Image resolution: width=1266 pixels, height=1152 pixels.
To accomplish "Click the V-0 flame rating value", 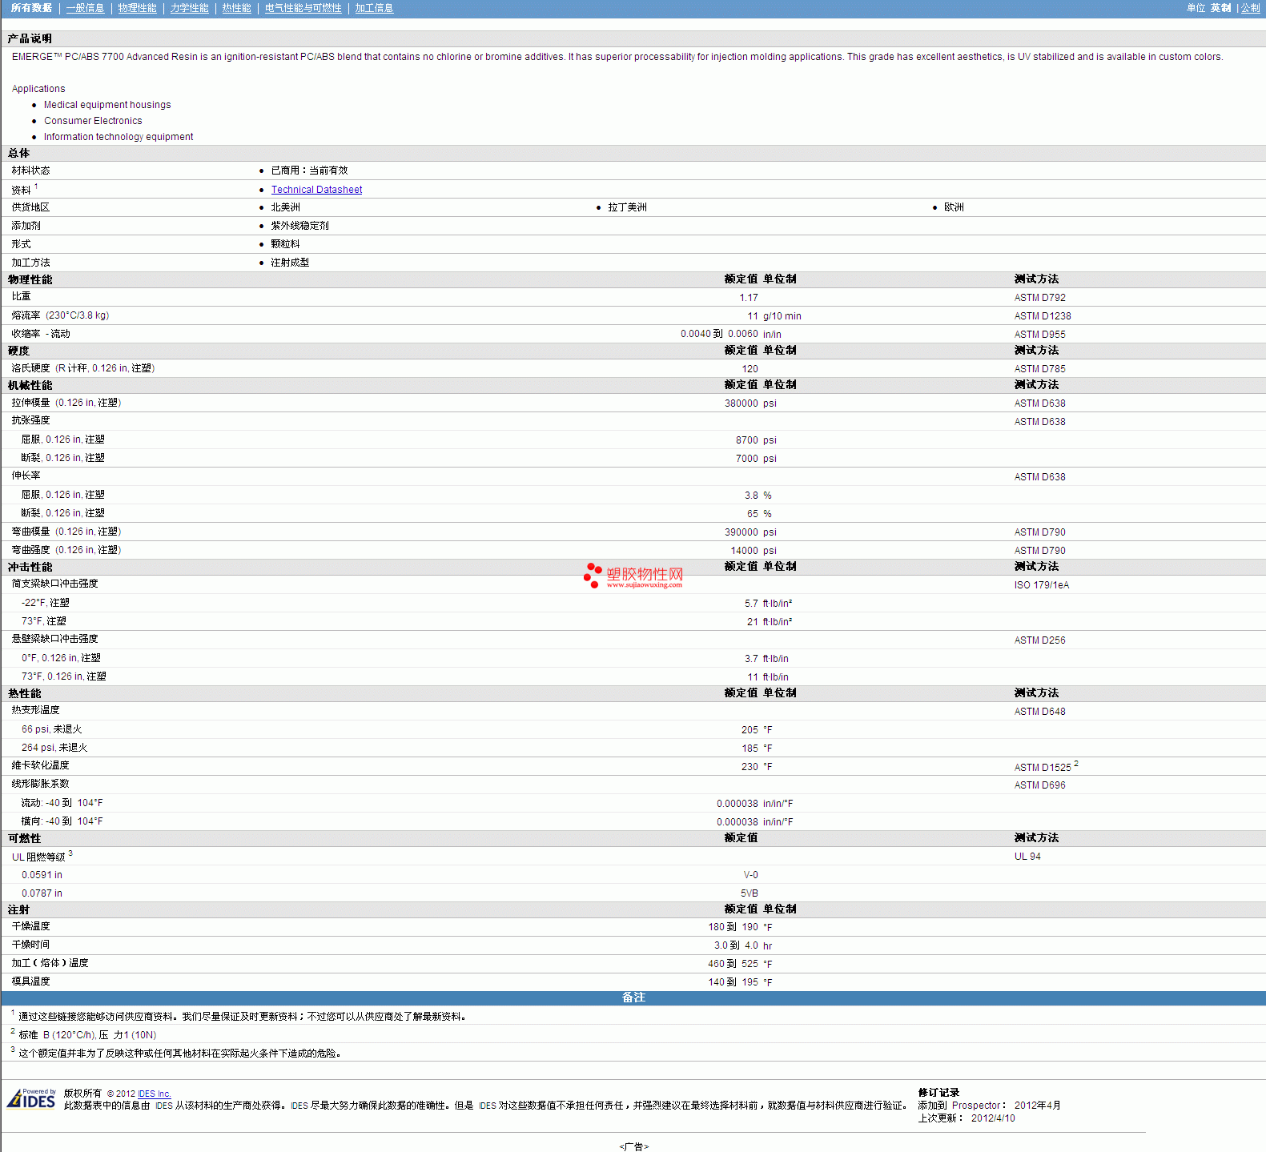I will click(751, 875).
